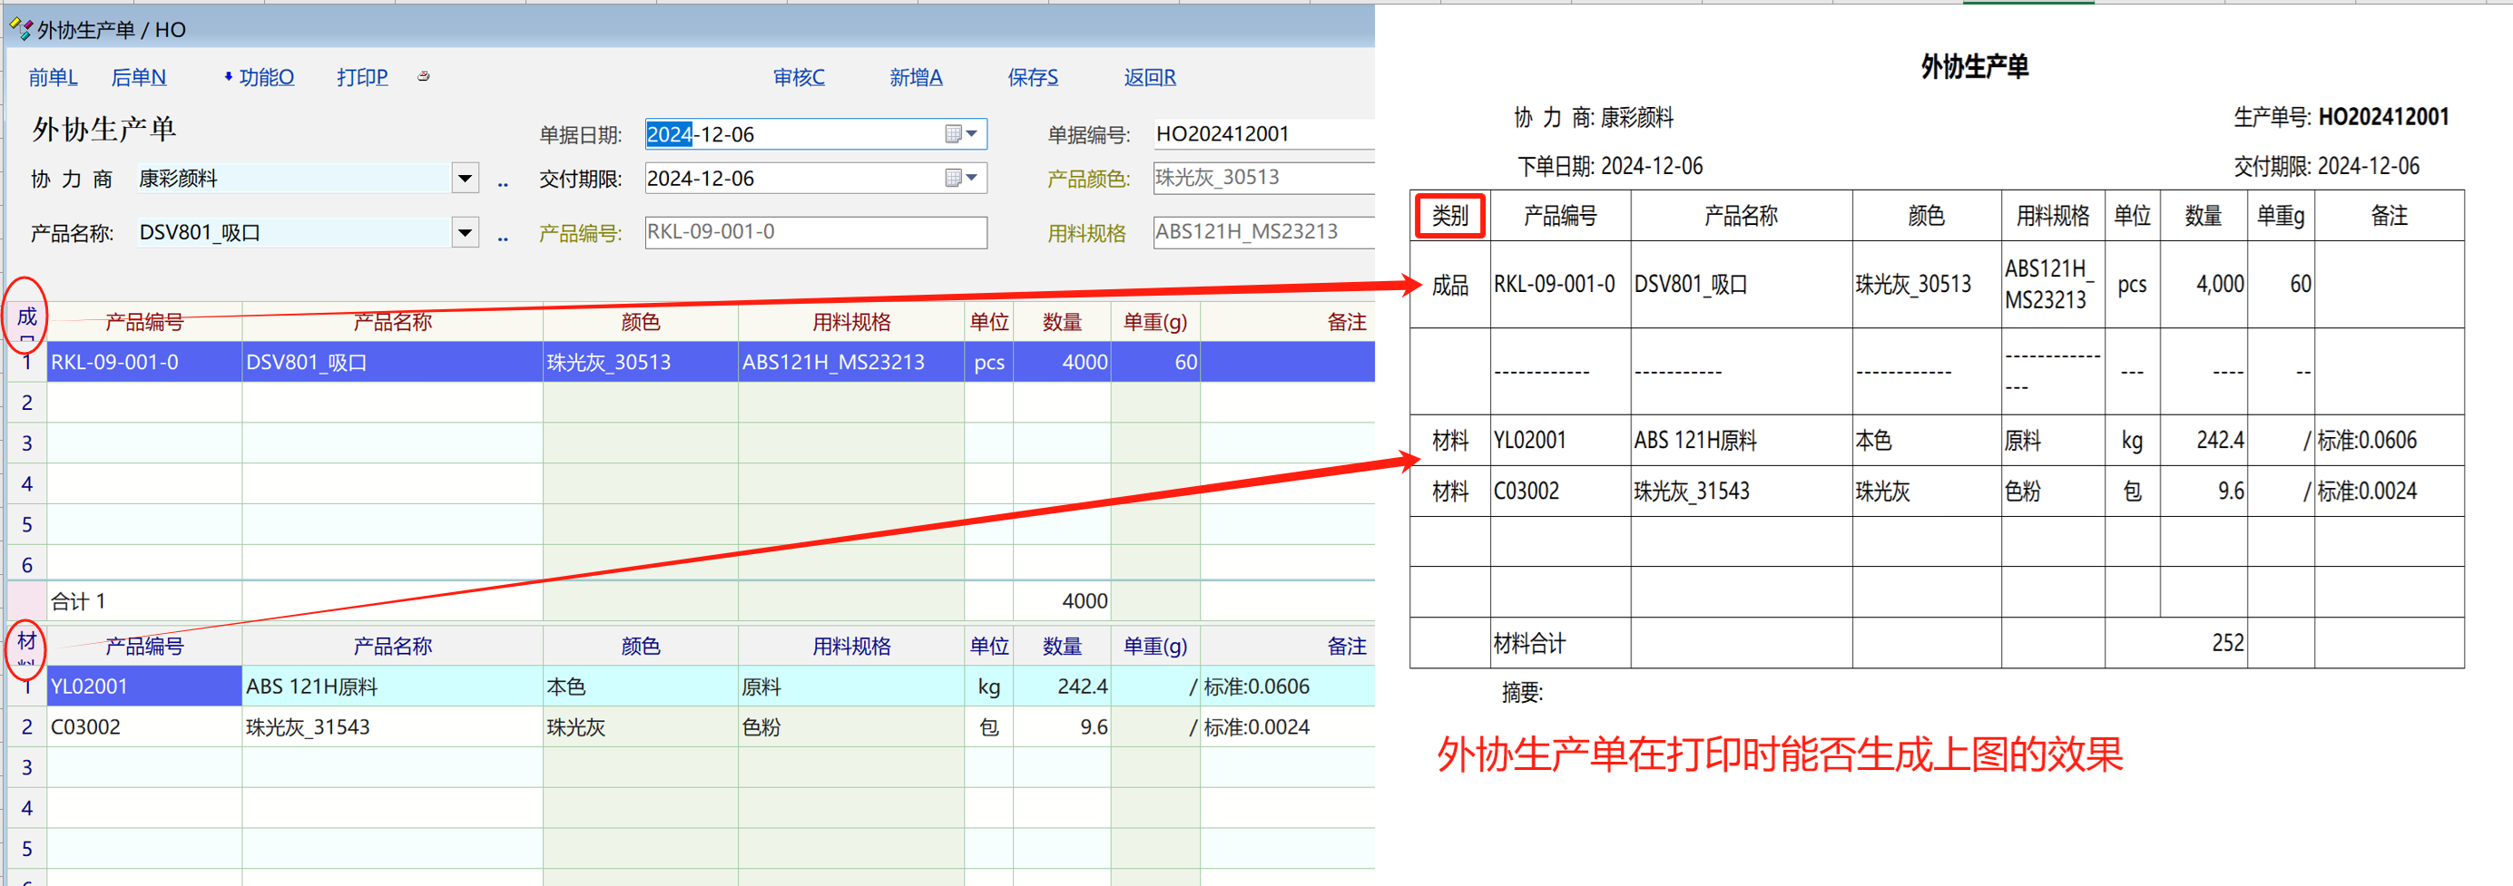
Task: Click the printer icon beside 打印P
Action: click(x=424, y=76)
